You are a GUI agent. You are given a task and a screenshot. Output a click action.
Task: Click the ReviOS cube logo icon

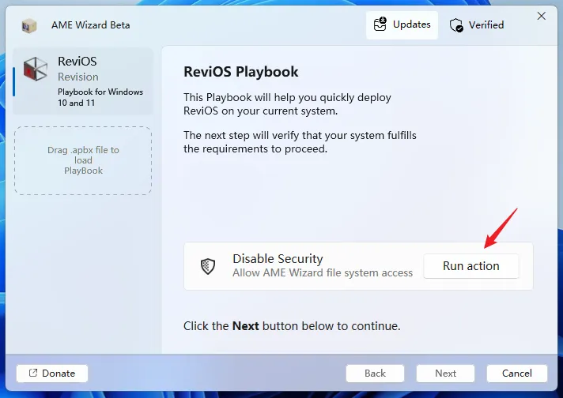click(35, 69)
